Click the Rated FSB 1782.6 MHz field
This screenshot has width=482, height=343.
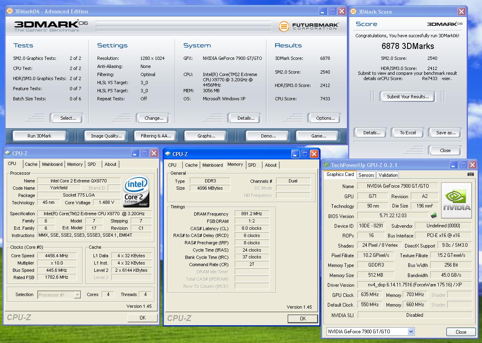click(57, 277)
